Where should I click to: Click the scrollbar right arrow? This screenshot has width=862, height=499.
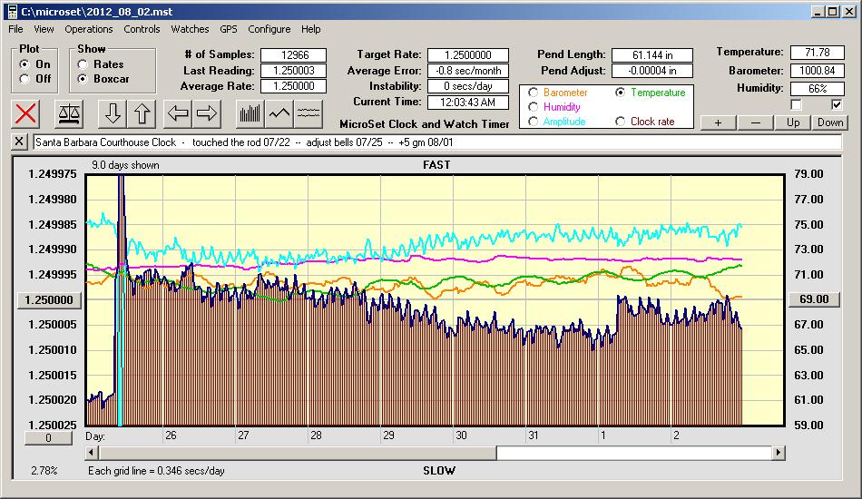778,453
